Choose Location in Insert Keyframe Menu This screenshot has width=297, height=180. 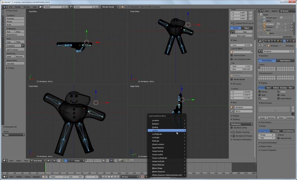[x=167, y=120]
